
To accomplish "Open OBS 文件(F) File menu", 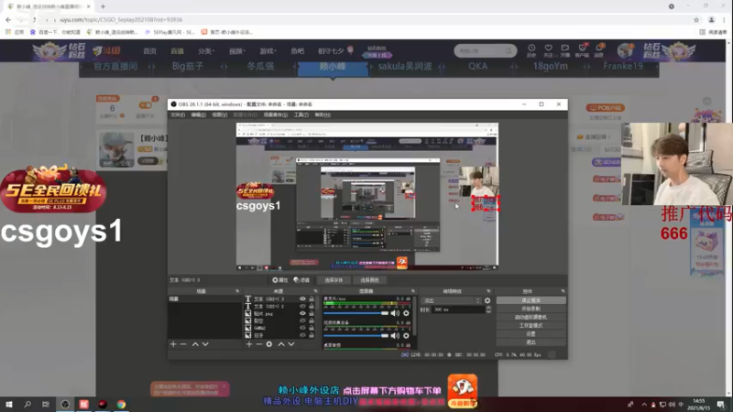I will (x=178, y=115).
